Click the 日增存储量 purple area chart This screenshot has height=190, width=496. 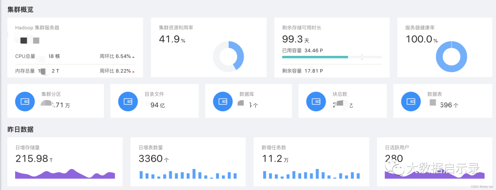pyautogui.click(x=65, y=174)
